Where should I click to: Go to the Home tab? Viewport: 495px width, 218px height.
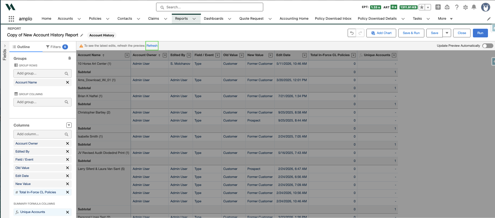[47, 19]
